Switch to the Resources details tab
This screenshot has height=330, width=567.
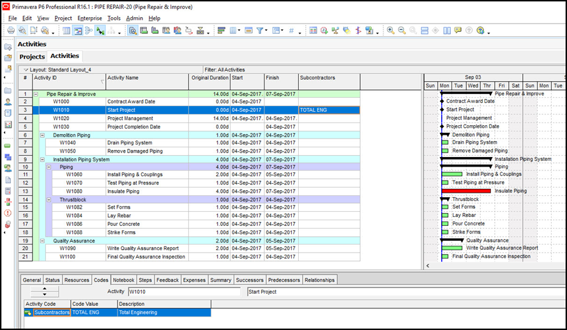[77, 280]
